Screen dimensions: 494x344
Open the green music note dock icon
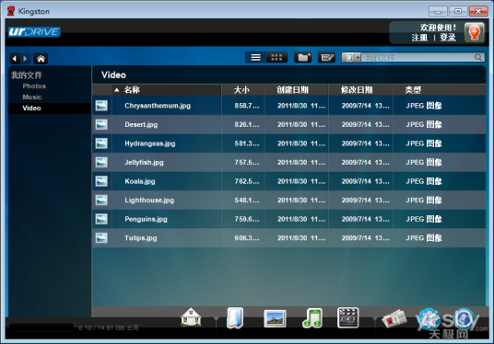[x=312, y=318]
